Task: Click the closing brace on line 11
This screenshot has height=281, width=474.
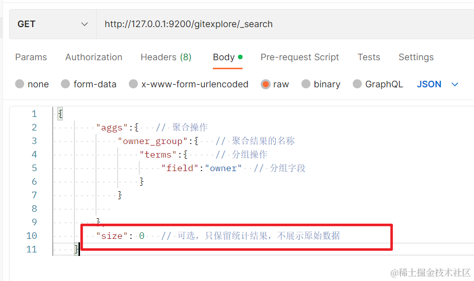Action: pyautogui.click(x=76, y=249)
